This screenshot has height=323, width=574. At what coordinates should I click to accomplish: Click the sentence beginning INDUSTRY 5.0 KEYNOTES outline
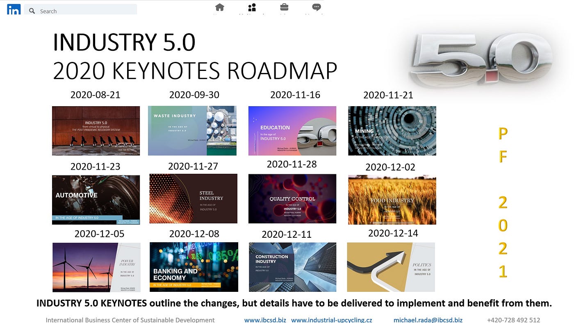pos(294,303)
